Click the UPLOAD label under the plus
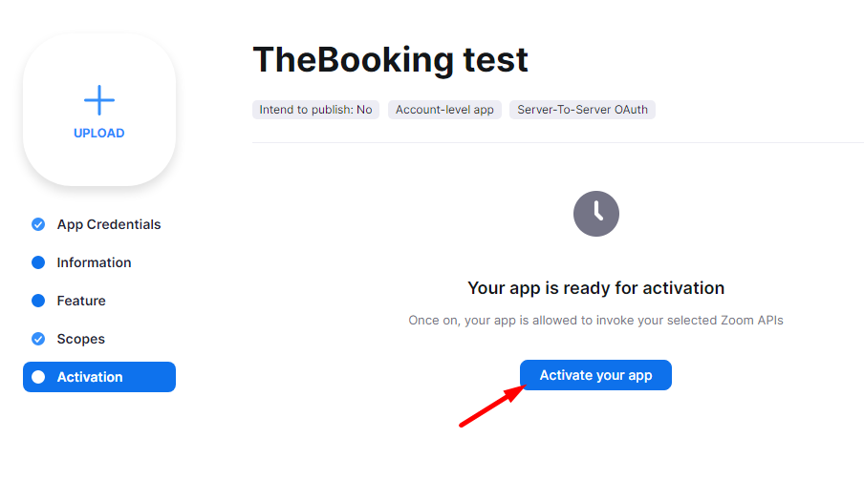864x501 pixels. click(x=99, y=134)
